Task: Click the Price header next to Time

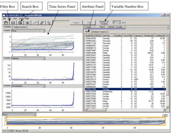Action: pos(100,27)
